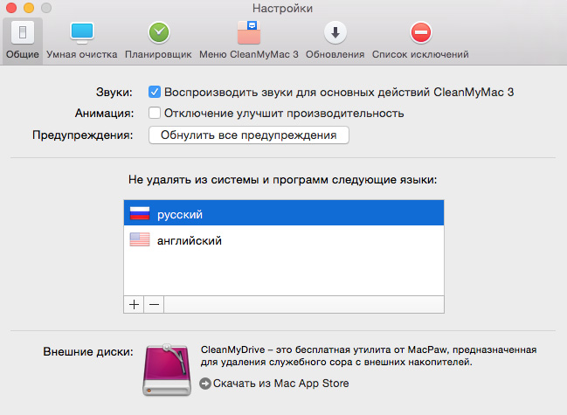Image resolution: width=567 pixels, height=415 pixels.
Task: Open Умная очистка monitor icon
Action: click(x=82, y=32)
